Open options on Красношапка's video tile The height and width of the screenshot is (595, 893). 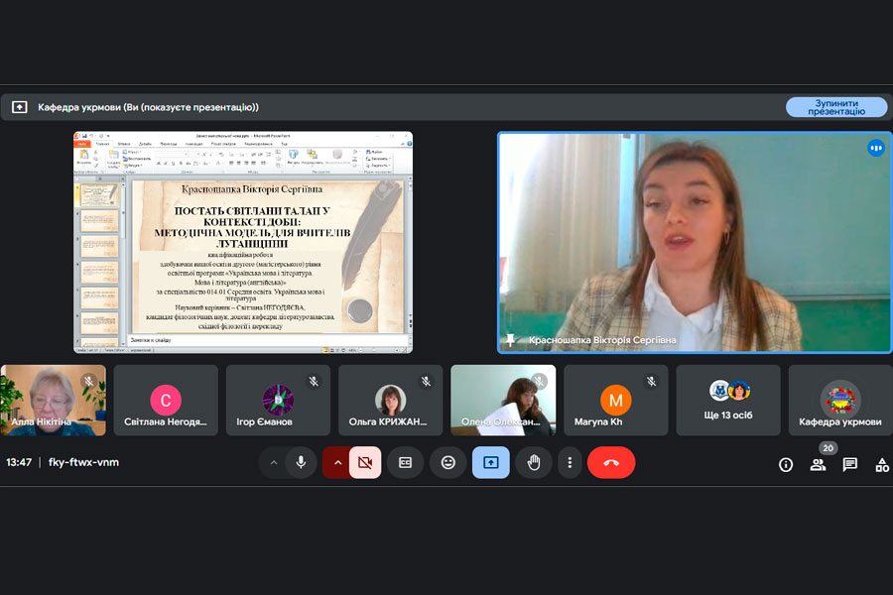click(876, 148)
